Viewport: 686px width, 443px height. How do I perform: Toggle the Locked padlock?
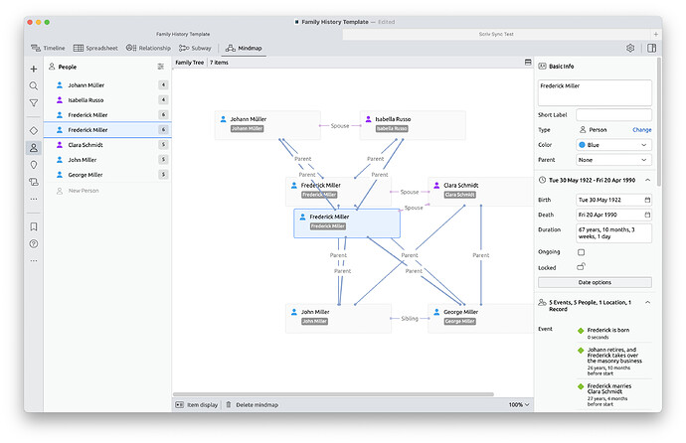[x=582, y=267]
